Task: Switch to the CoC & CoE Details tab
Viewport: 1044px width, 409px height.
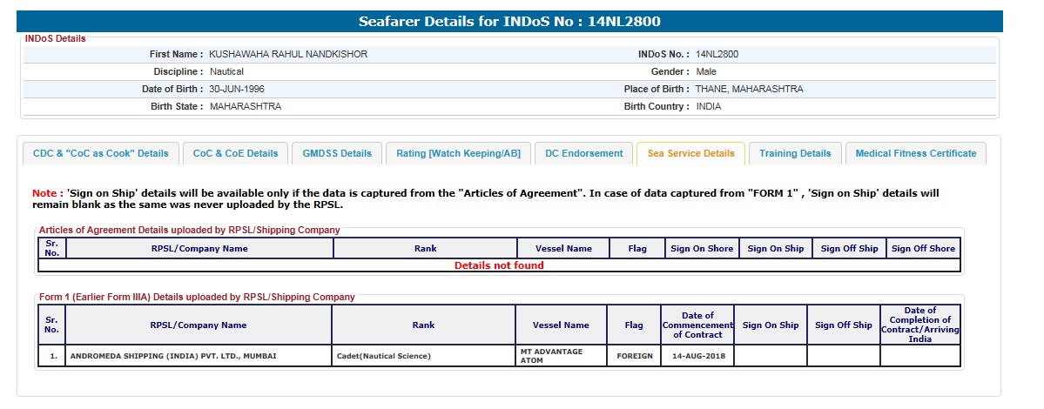Action: coord(235,153)
